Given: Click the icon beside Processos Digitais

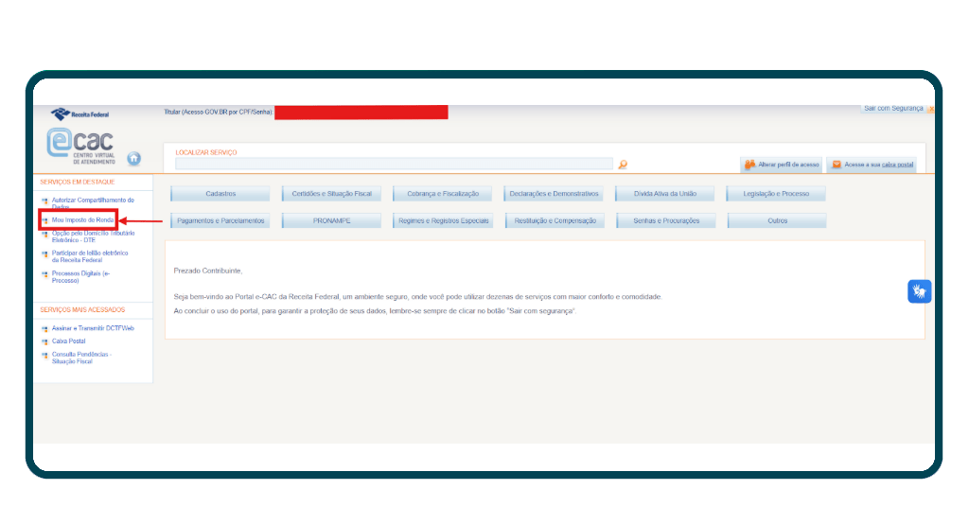Looking at the screenshot, I should pyautogui.click(x=44, y=274).
